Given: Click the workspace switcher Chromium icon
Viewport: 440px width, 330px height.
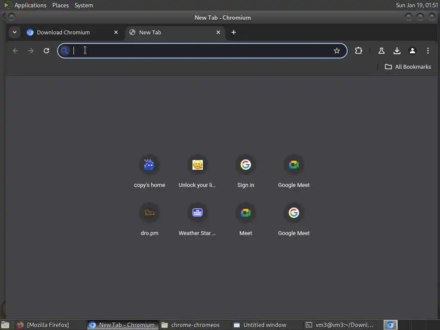Looking at the screenshot, I should 390,325.
